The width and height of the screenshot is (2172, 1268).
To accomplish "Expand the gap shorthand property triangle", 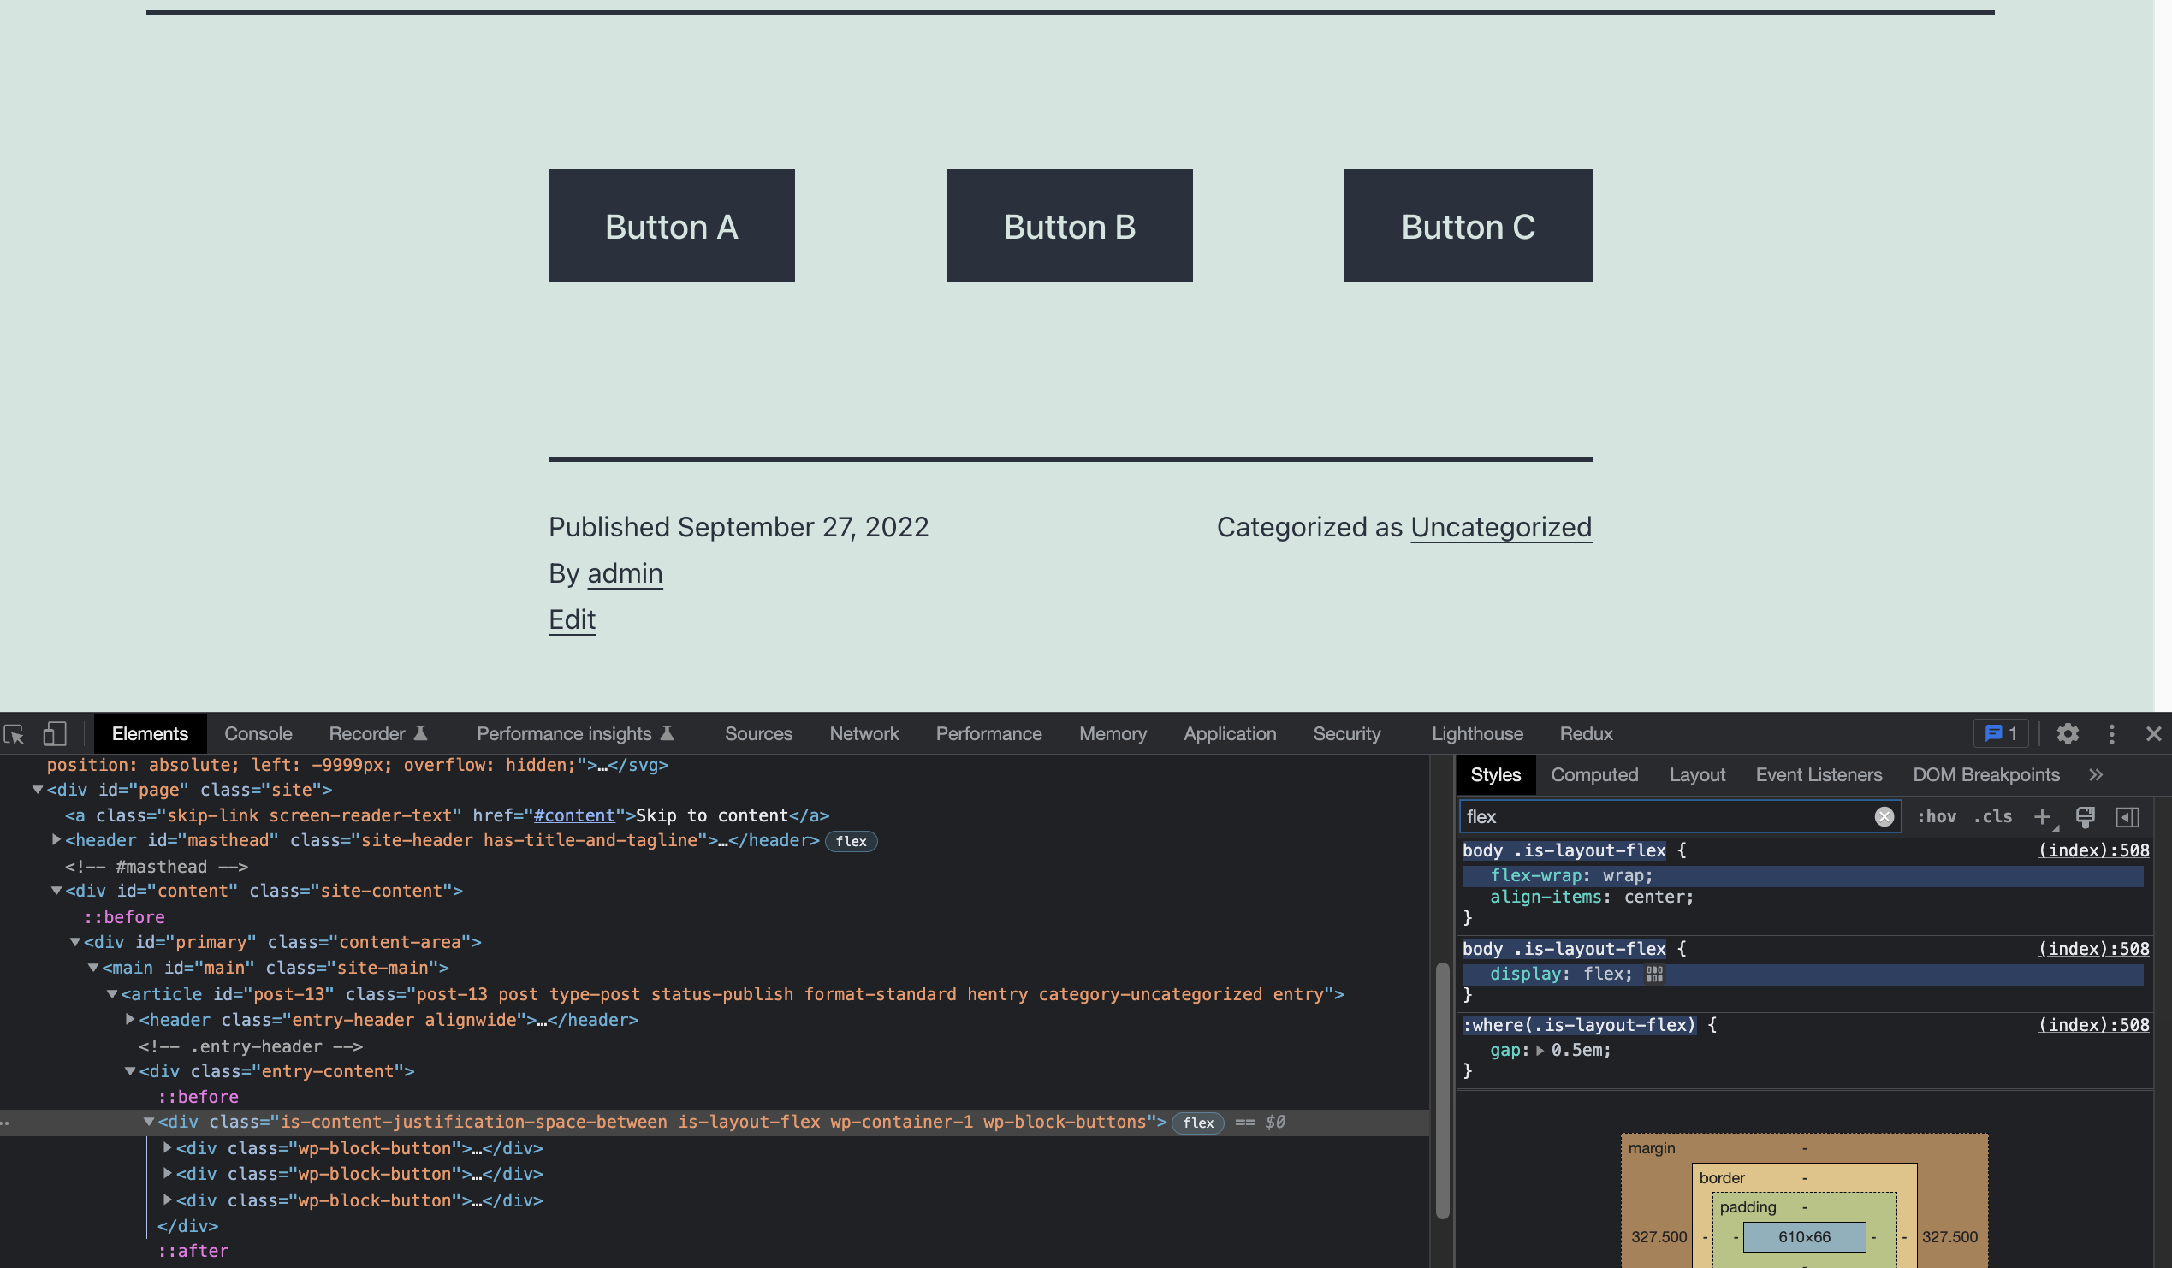I will 1540,1051.
